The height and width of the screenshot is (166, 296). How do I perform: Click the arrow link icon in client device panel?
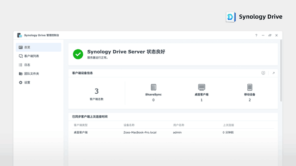coord(273,73)
